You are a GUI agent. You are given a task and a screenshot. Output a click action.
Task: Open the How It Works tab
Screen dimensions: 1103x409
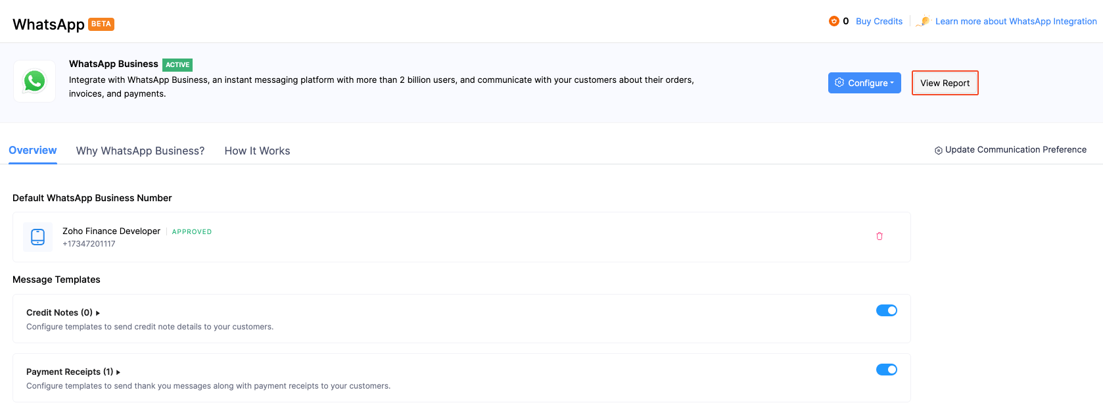(x=257, y=151)
